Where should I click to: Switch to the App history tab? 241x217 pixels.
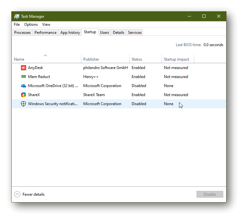point(70,33)
